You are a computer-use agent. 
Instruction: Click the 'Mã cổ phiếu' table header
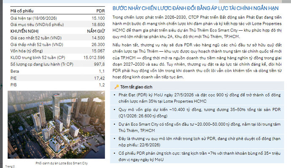tap(22, 11)
